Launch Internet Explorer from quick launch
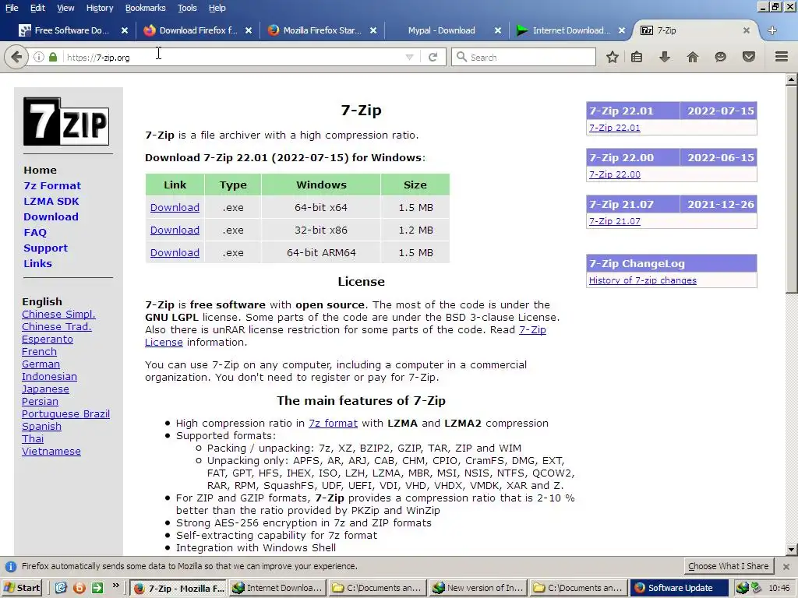The width and height of the screenshot is (798, 598). pyautogui.click(x=61, y=588)
